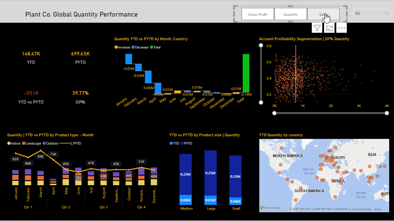Toggle the Increase legend item
Screen dimensions: 394x221
[x=122, y=47]
